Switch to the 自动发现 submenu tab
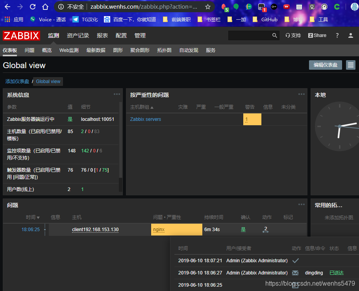This screenshot has height=291, width=359. tap(189, 50)
